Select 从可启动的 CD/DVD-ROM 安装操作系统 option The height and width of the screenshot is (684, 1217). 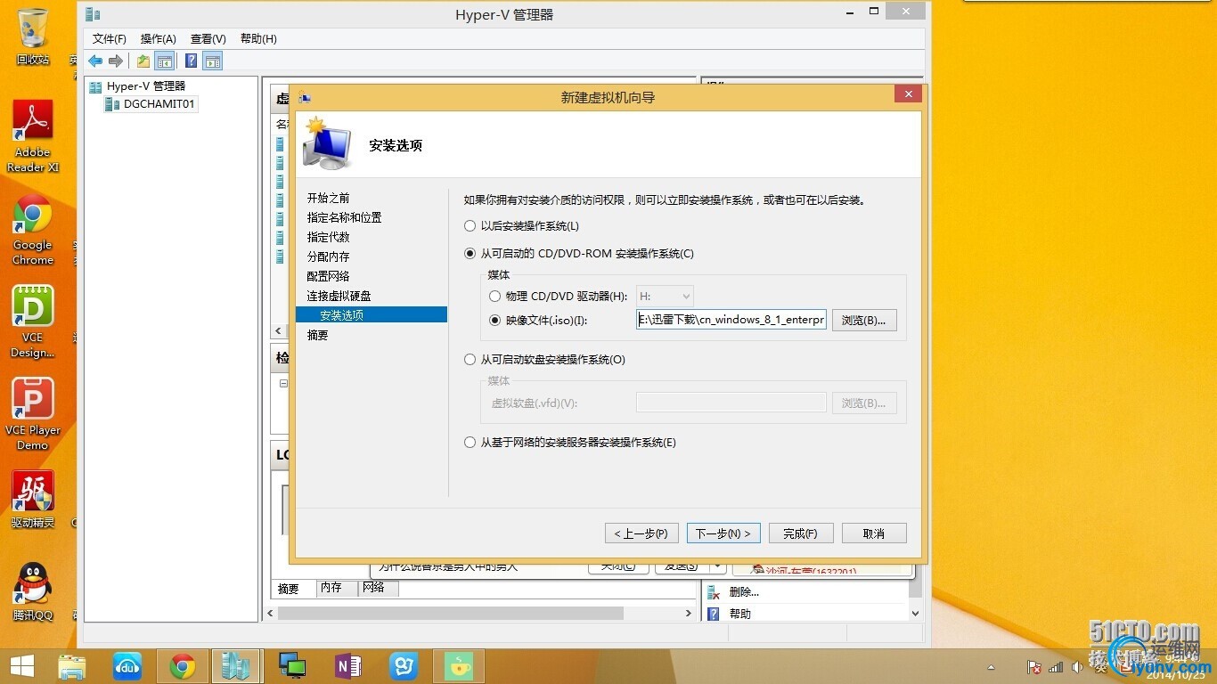(470, 254)
